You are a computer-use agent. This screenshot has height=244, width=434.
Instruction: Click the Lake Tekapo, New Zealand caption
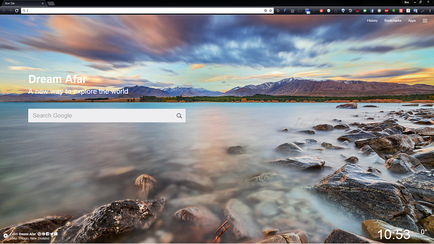29,239
